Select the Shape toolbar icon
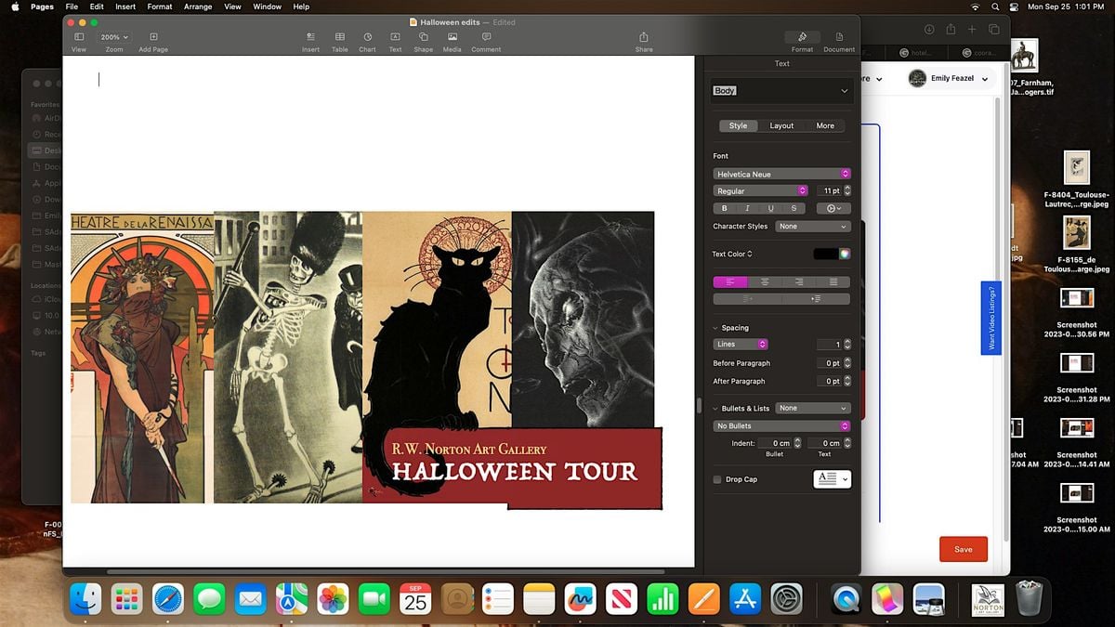This screenshot has height=627, width=1115. 423,37
